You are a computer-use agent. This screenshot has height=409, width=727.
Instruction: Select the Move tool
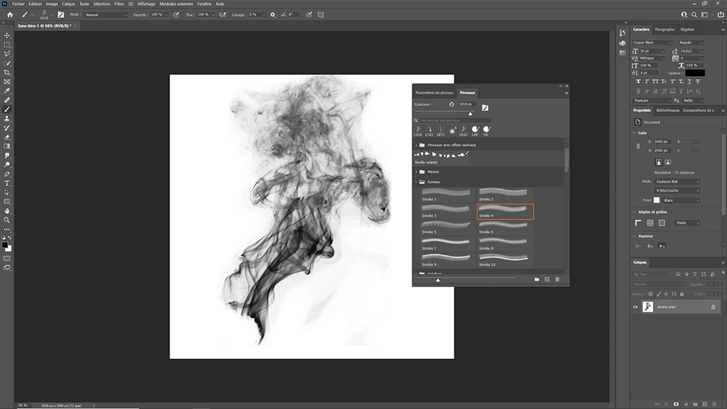click(x=7, y=36)
